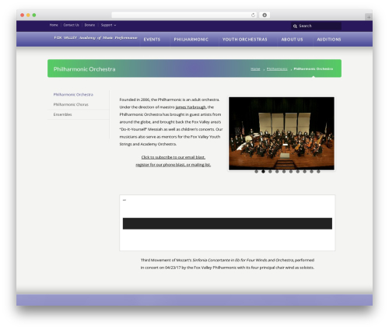Click the browser reload icon
Screen dimensions: 389x329
point(253,15)
